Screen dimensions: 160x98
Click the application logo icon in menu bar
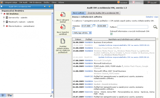click(2, 2)
